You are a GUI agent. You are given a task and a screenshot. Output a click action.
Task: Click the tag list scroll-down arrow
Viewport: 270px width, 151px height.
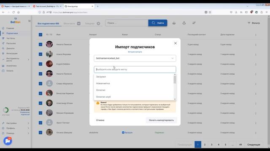(x=175, y=99)
